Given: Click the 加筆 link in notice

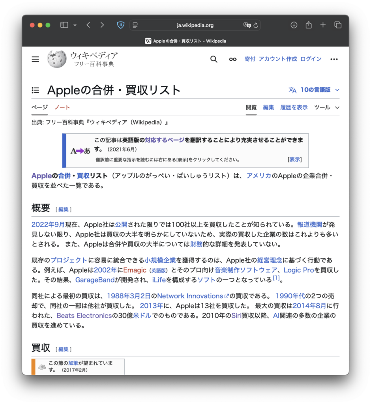Looking at the screenshot, I should [x=73, y=363].
